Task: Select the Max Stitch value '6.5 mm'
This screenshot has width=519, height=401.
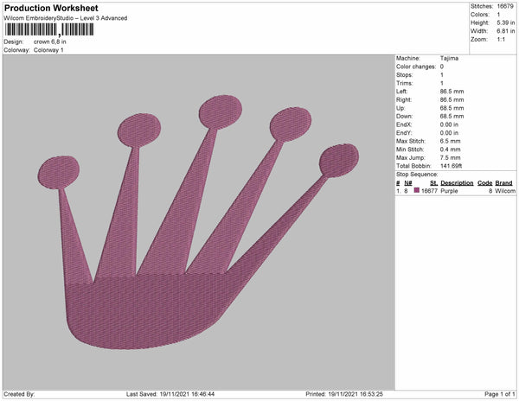Action: point(450,141)
